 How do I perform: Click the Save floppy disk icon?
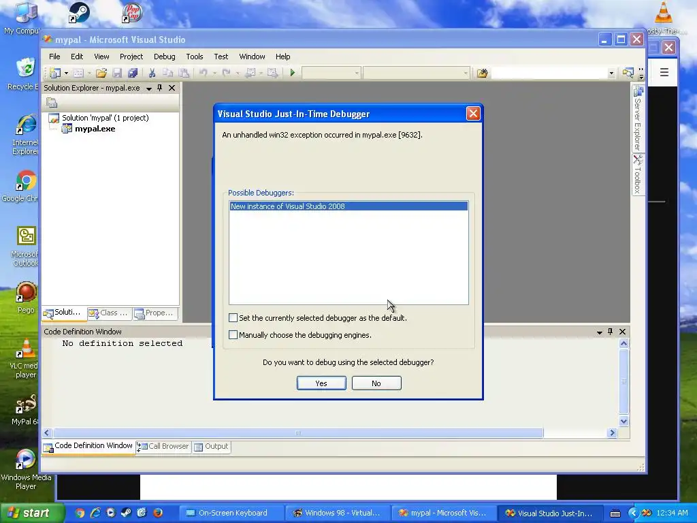(x=117, y=73)
